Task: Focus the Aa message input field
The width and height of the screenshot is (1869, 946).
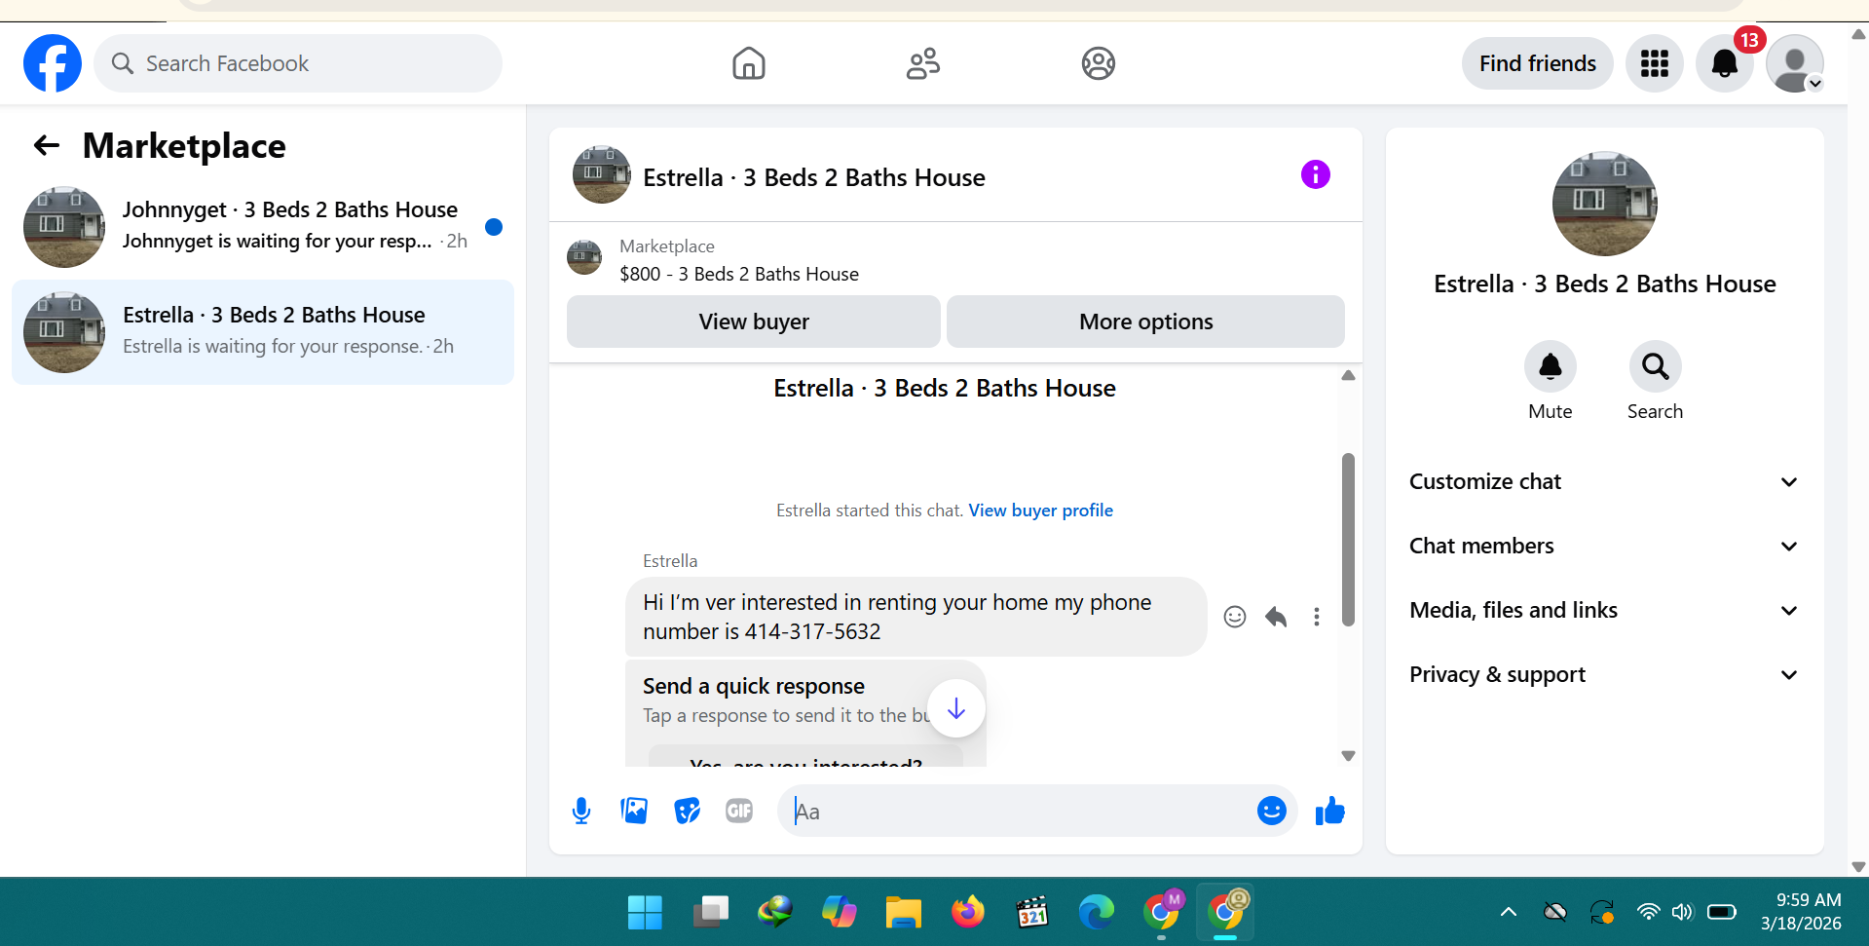Action: click(x=1018, y=811)
